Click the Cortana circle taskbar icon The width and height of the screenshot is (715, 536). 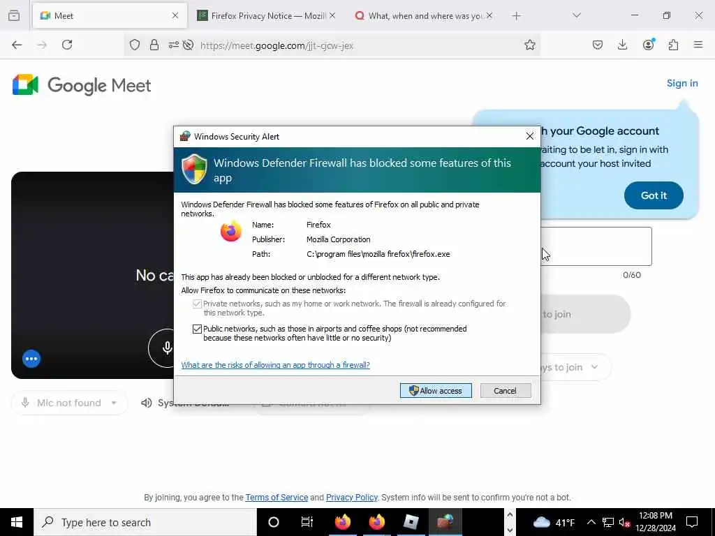tap(274, 522)
